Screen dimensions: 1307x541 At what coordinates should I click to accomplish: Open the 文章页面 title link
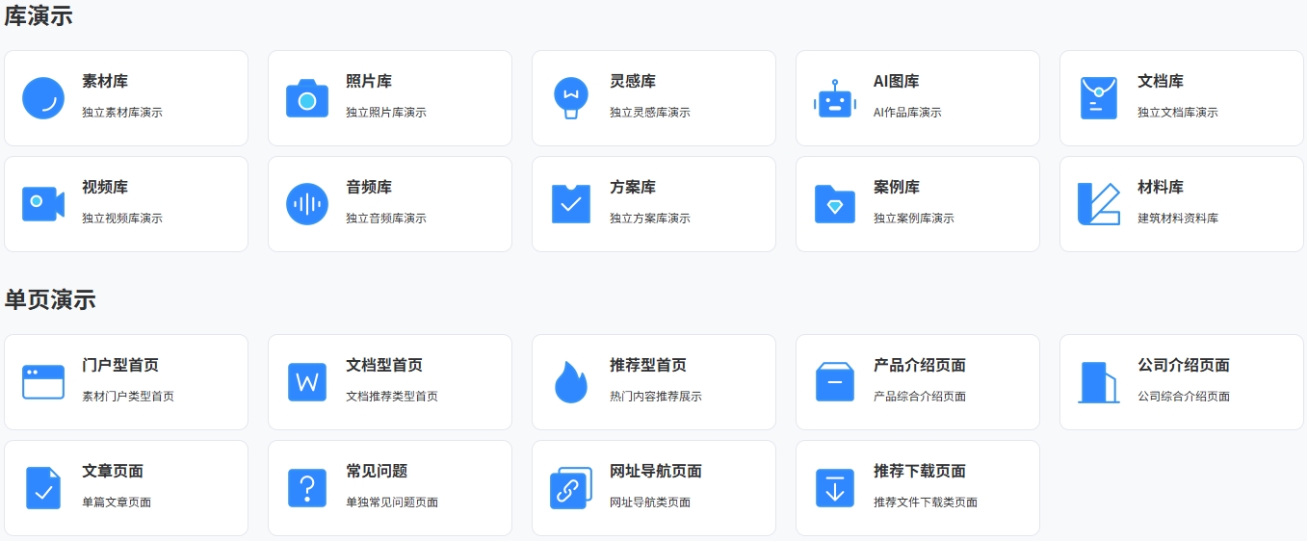[113, 472]
